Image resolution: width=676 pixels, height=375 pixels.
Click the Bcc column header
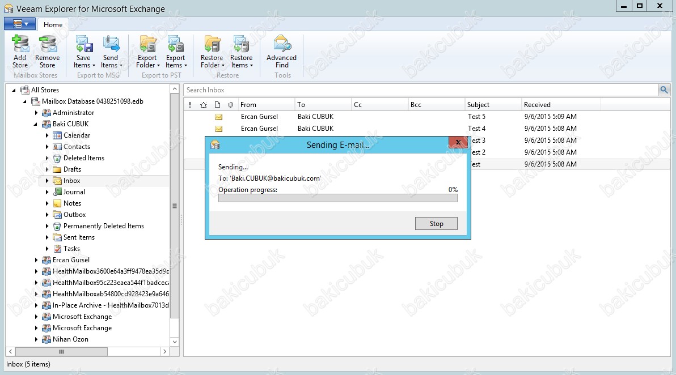tap(436, 105)
